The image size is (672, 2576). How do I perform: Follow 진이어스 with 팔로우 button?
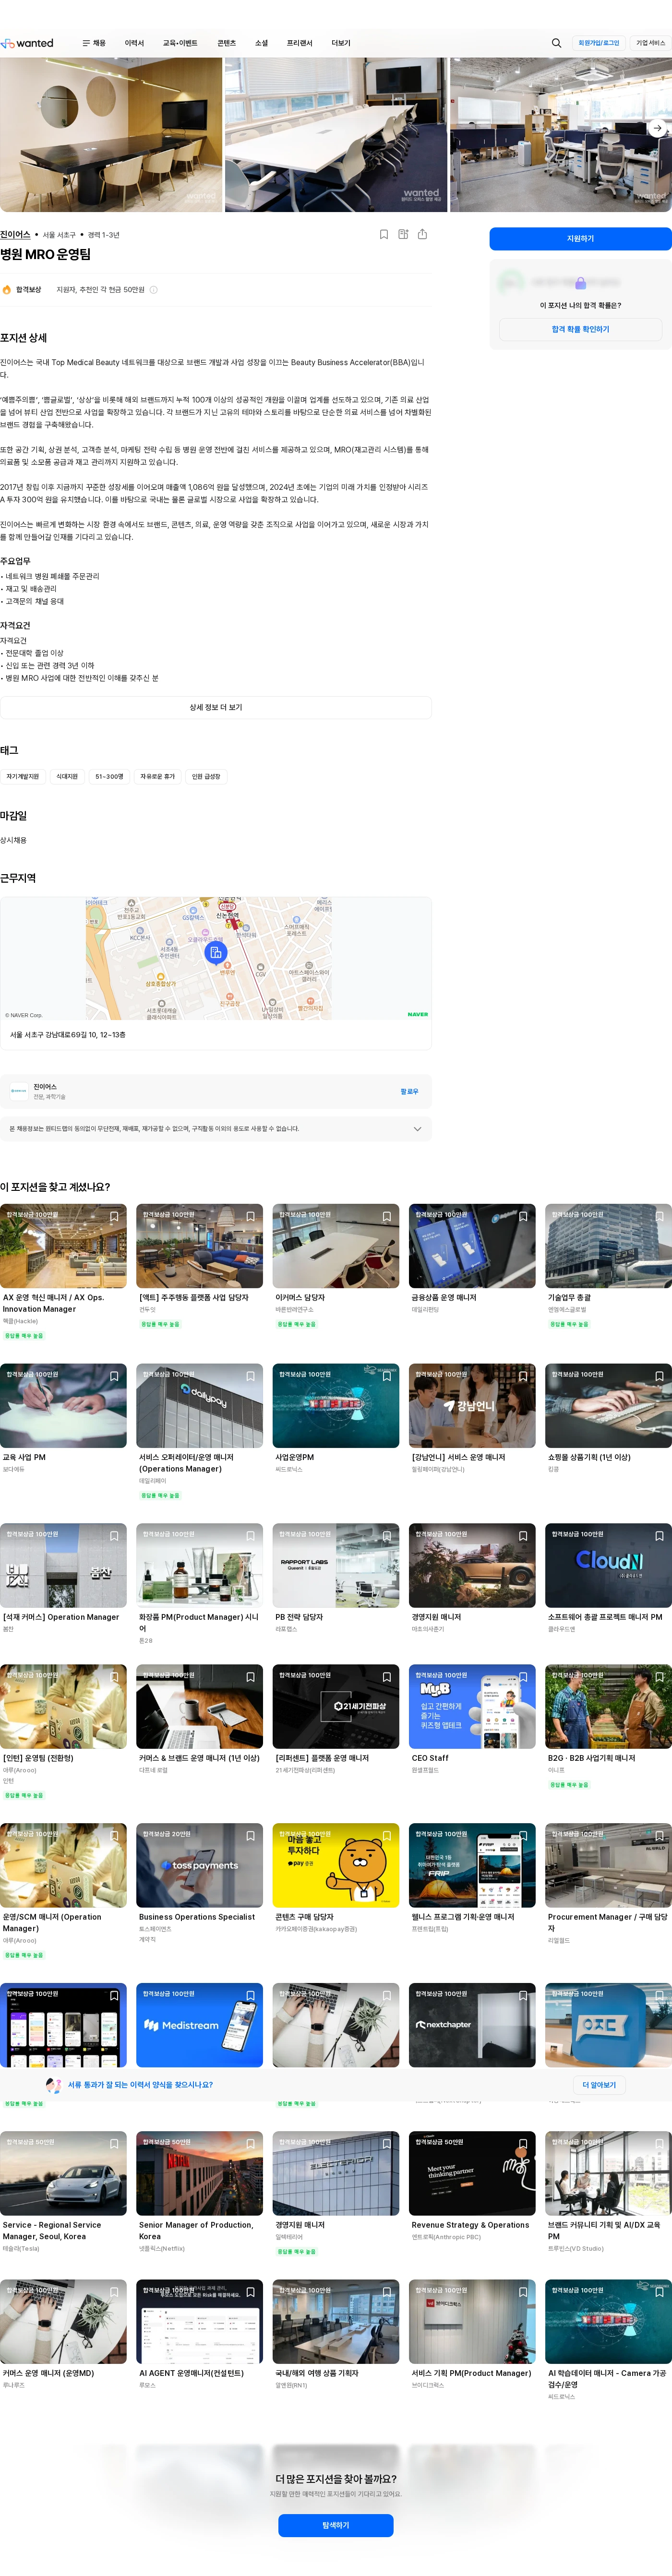[409, 1092]
